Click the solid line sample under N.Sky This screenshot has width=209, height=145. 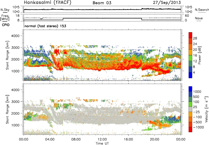point(5,12)
